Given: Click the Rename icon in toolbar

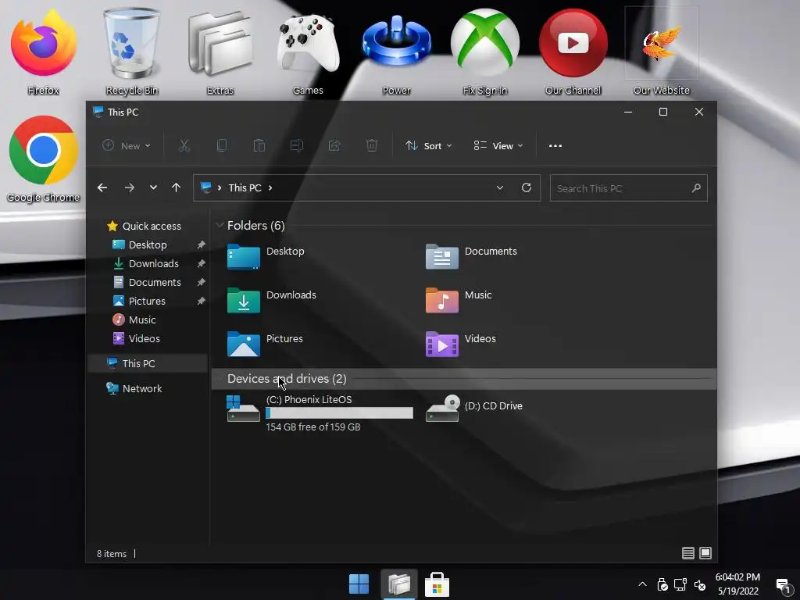Looking at the screenshot, I should pos(296,146).
